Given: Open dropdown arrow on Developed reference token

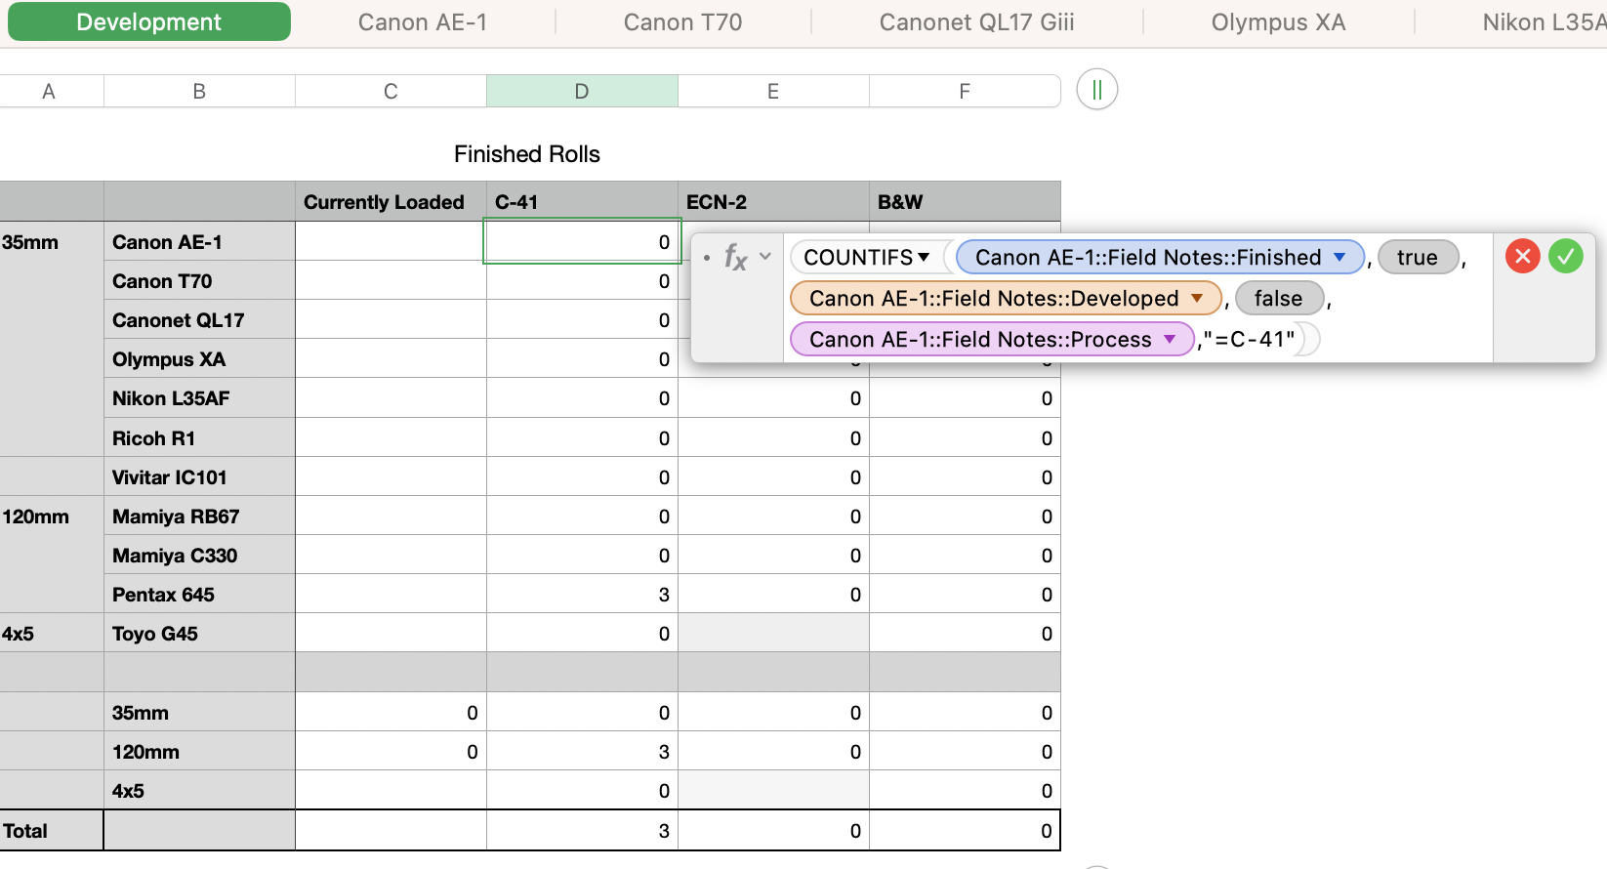Looking at the screenshot, I should click(x=1197, y=298).
